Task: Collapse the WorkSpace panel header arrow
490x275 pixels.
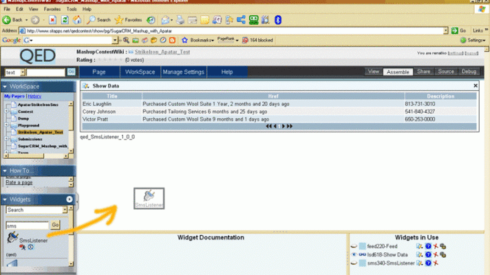Action: [5, 87]
